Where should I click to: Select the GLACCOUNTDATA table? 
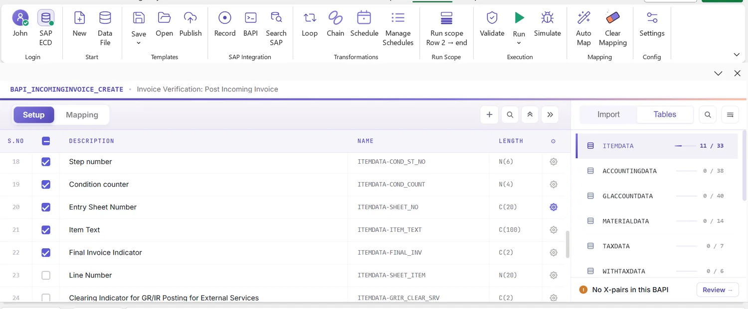point(657,196)
